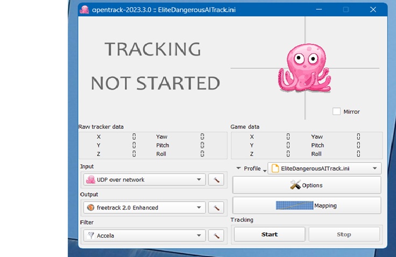This screenshot has width=396, height=257.
Task: Click the Raw tracker data Y value
Action: click(x=134, y=145)
